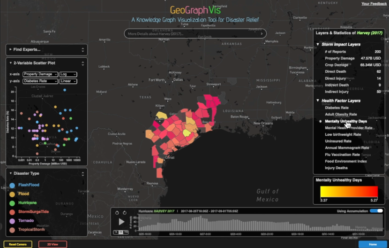Set playback speed to 16x
The width and height of the screenshot is (389, 248).
point(126,232)
